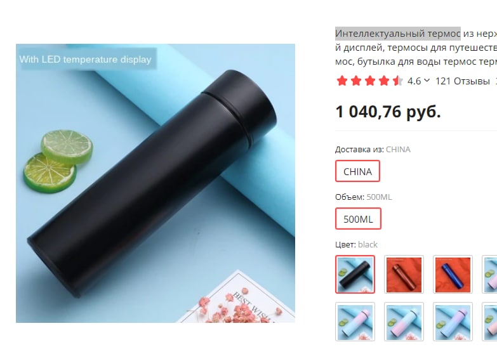Click the Доставка из: CHINA label
The image size is (497, 347).
click(373, 149)
